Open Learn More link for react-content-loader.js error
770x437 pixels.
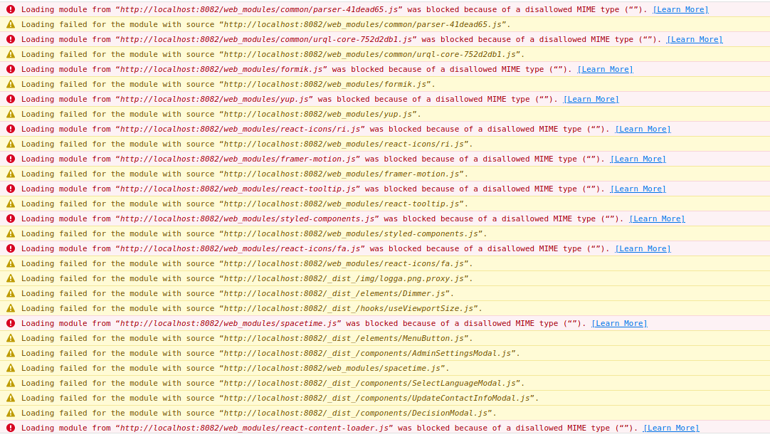(671, 428)
